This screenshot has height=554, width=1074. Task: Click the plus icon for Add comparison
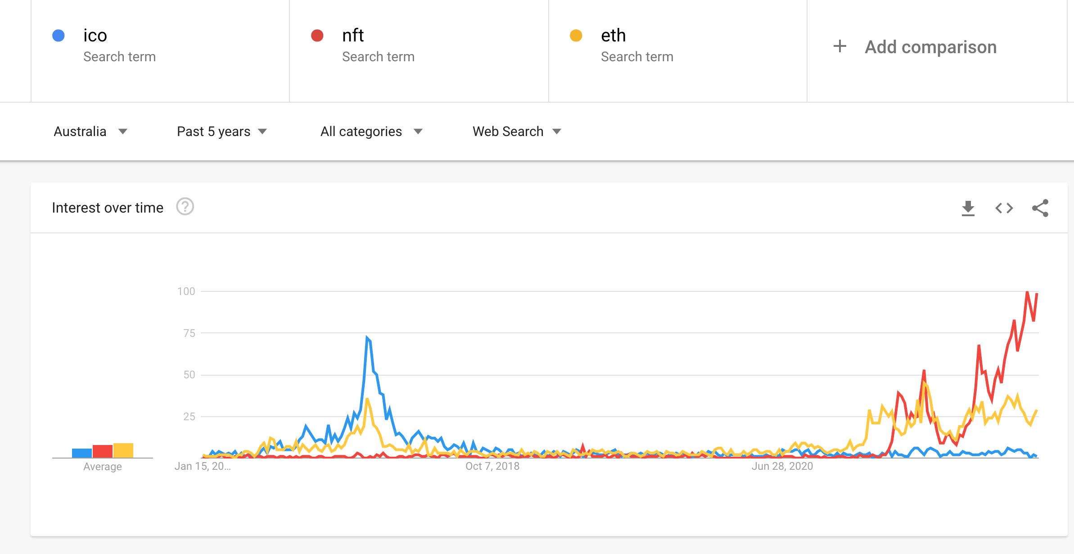coord(839,46)
